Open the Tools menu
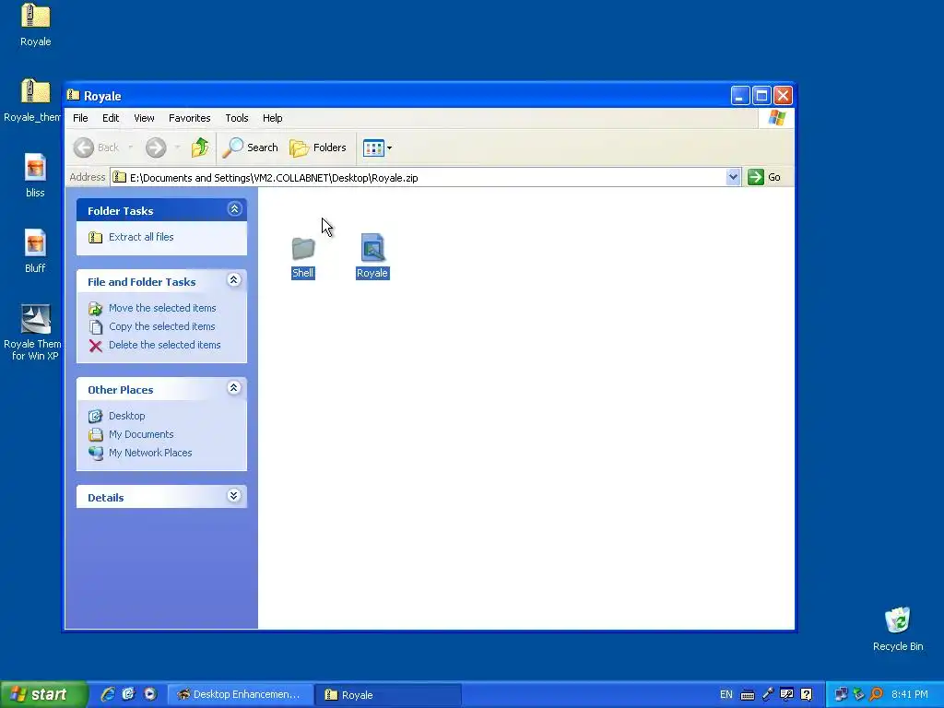This screenshot has height=708, width=944. (237, 118)
